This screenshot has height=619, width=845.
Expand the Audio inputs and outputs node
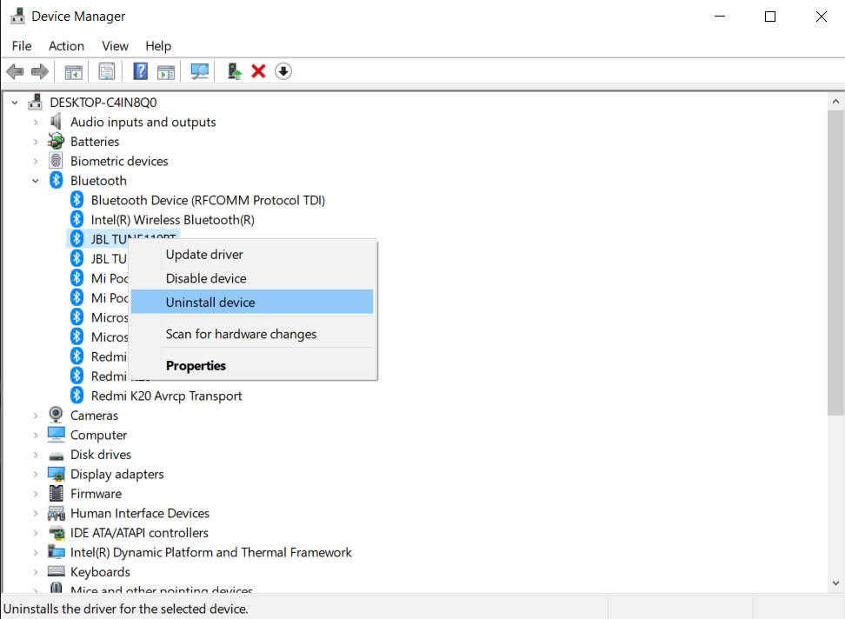pos(36,123)
